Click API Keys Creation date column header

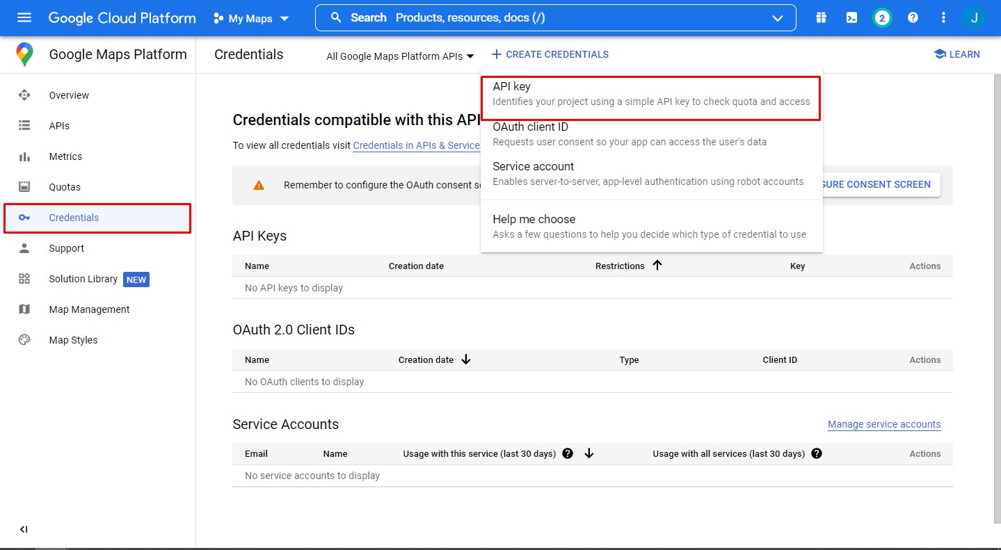tap(416, 266)
